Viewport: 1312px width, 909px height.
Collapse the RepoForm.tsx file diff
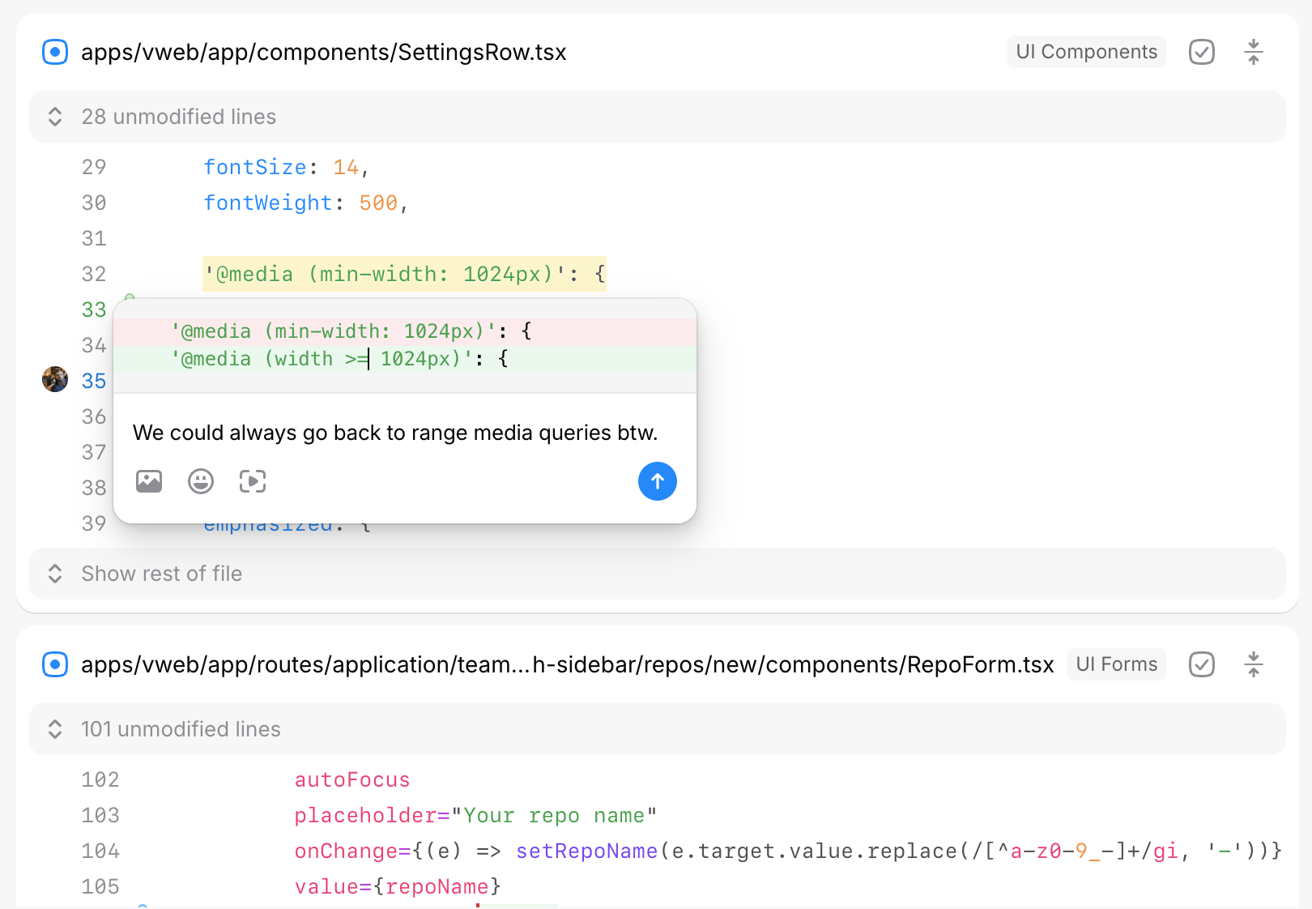1253,664
